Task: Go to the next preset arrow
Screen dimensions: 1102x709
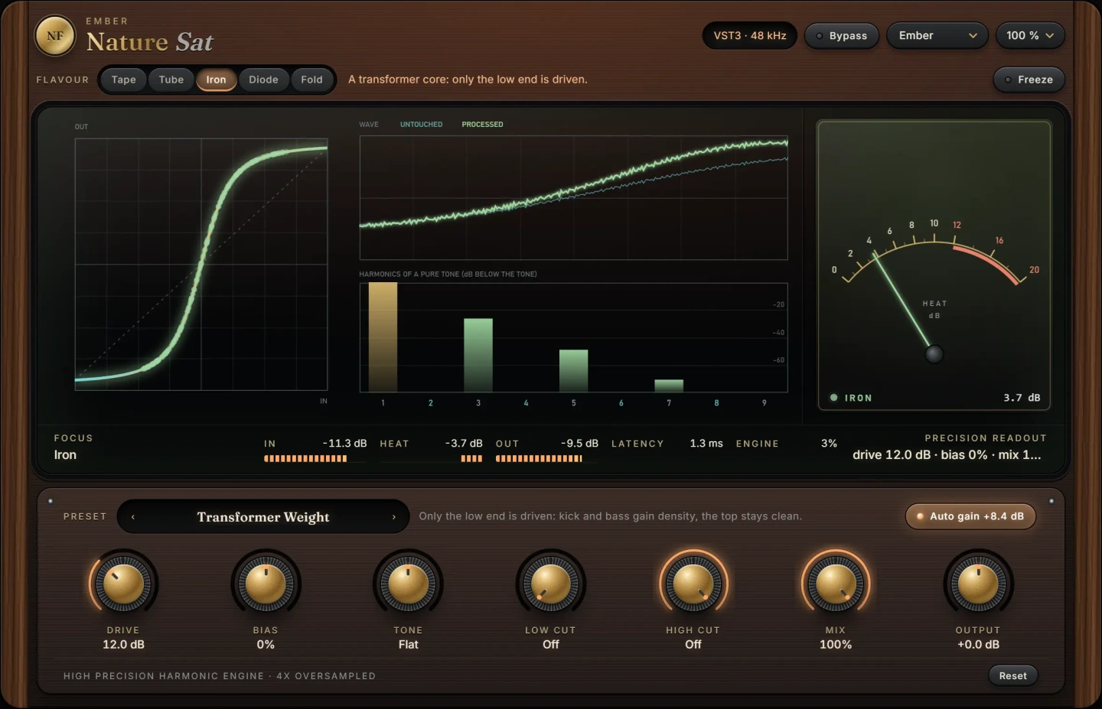Action: pos(394,517)
